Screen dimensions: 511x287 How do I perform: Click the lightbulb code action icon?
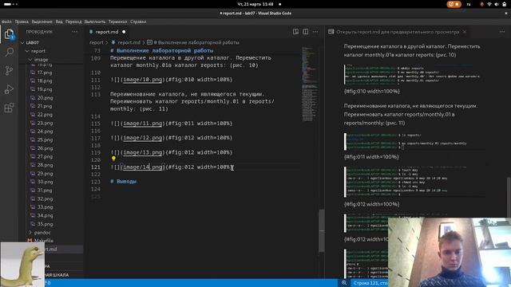tap(113, 159)
